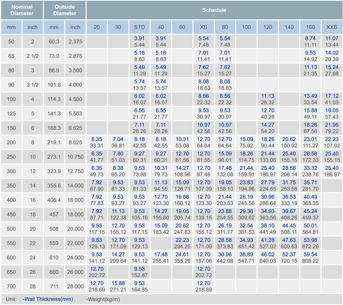Click the XXS weight 20.39
This screenshot has width=343, height=305.
(331, 59)
